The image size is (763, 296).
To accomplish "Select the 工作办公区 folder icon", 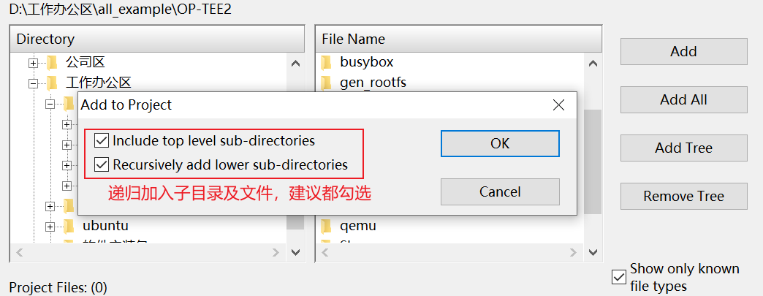I will coord(52,83).
